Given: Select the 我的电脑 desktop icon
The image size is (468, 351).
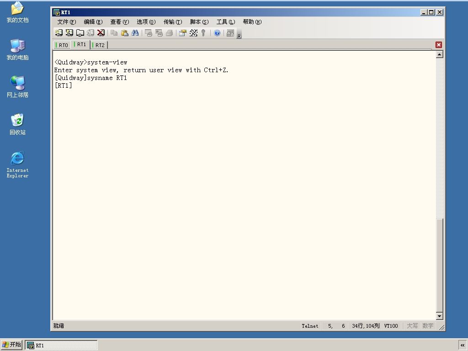Looking at the screenshot, I should [x=18, y=49].
